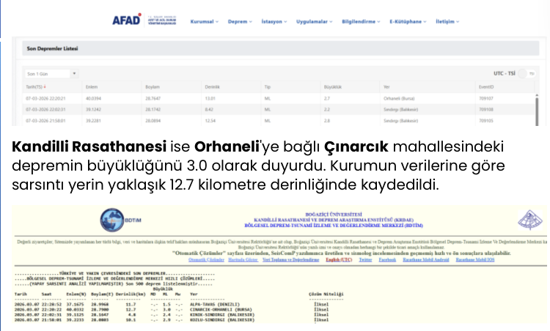Click the sort arrow beside Tarih(TS)
This screenshot has width=550, height=331.
click(46, 86)
